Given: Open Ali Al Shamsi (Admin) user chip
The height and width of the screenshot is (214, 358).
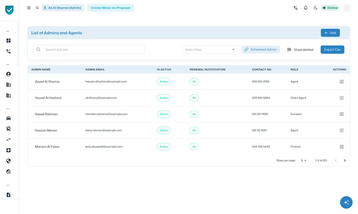Looking at the screenshot, I should point(63,8).
